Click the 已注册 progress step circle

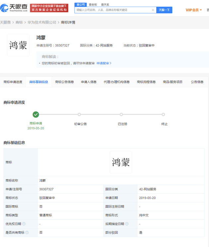[x=121, y=114]
